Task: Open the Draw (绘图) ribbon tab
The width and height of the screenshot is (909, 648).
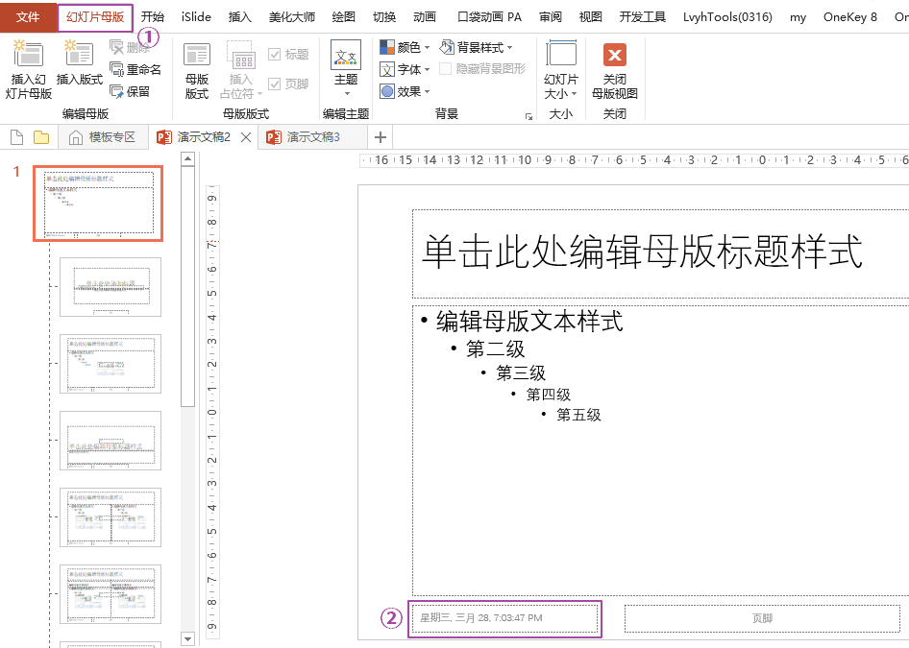Action: click(343, 17)
